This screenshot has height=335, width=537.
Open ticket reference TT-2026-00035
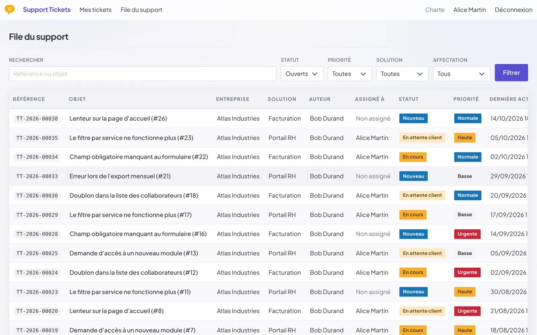[x=37, y=138]
